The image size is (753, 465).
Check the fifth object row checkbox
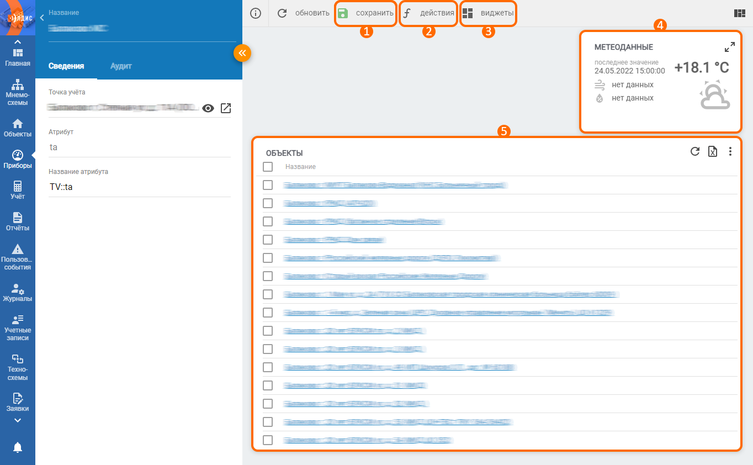tap(268, 258)
